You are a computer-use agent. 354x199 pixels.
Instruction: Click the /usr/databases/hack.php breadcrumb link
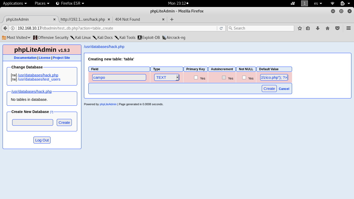pos(104,47)
